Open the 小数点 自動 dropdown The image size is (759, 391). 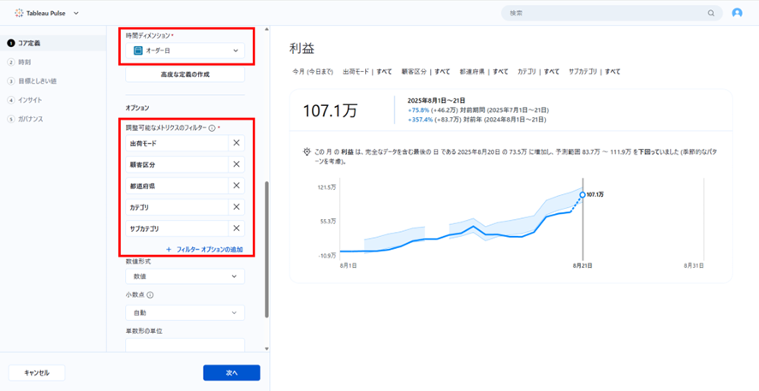point(185,313)
